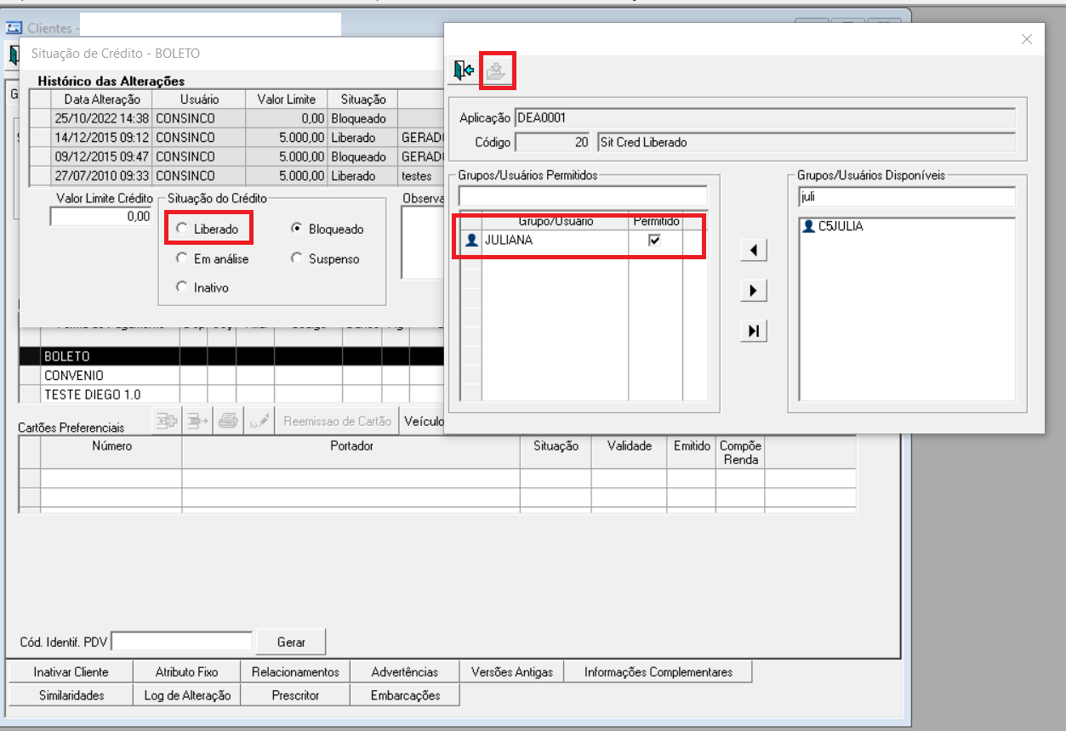Click the Código field showing 20
This screenshot has width=1066, height=731.
[554, 142]
